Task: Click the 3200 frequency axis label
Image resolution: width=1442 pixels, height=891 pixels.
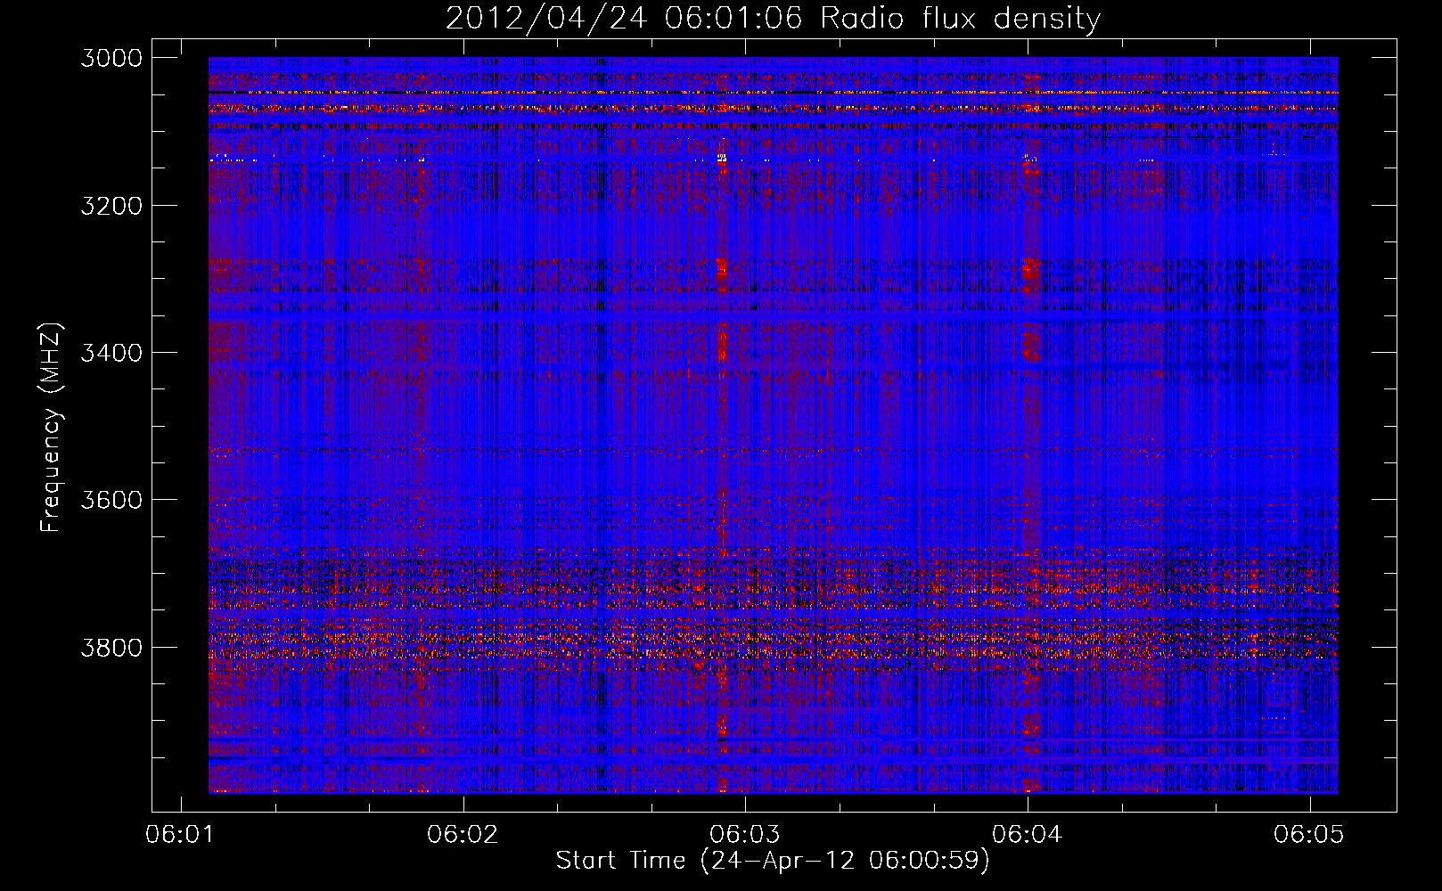Action: coord(111,206)
